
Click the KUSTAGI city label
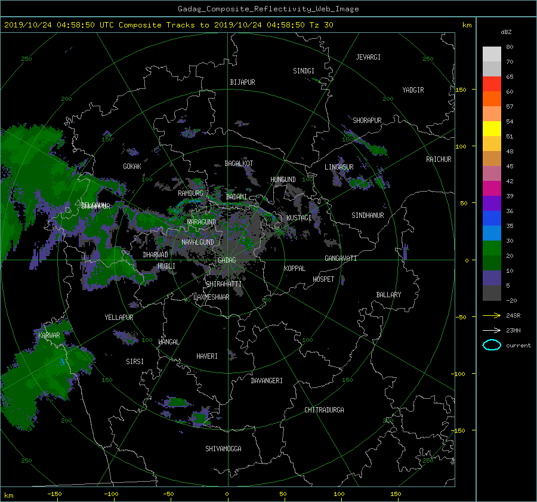[299, 218]
